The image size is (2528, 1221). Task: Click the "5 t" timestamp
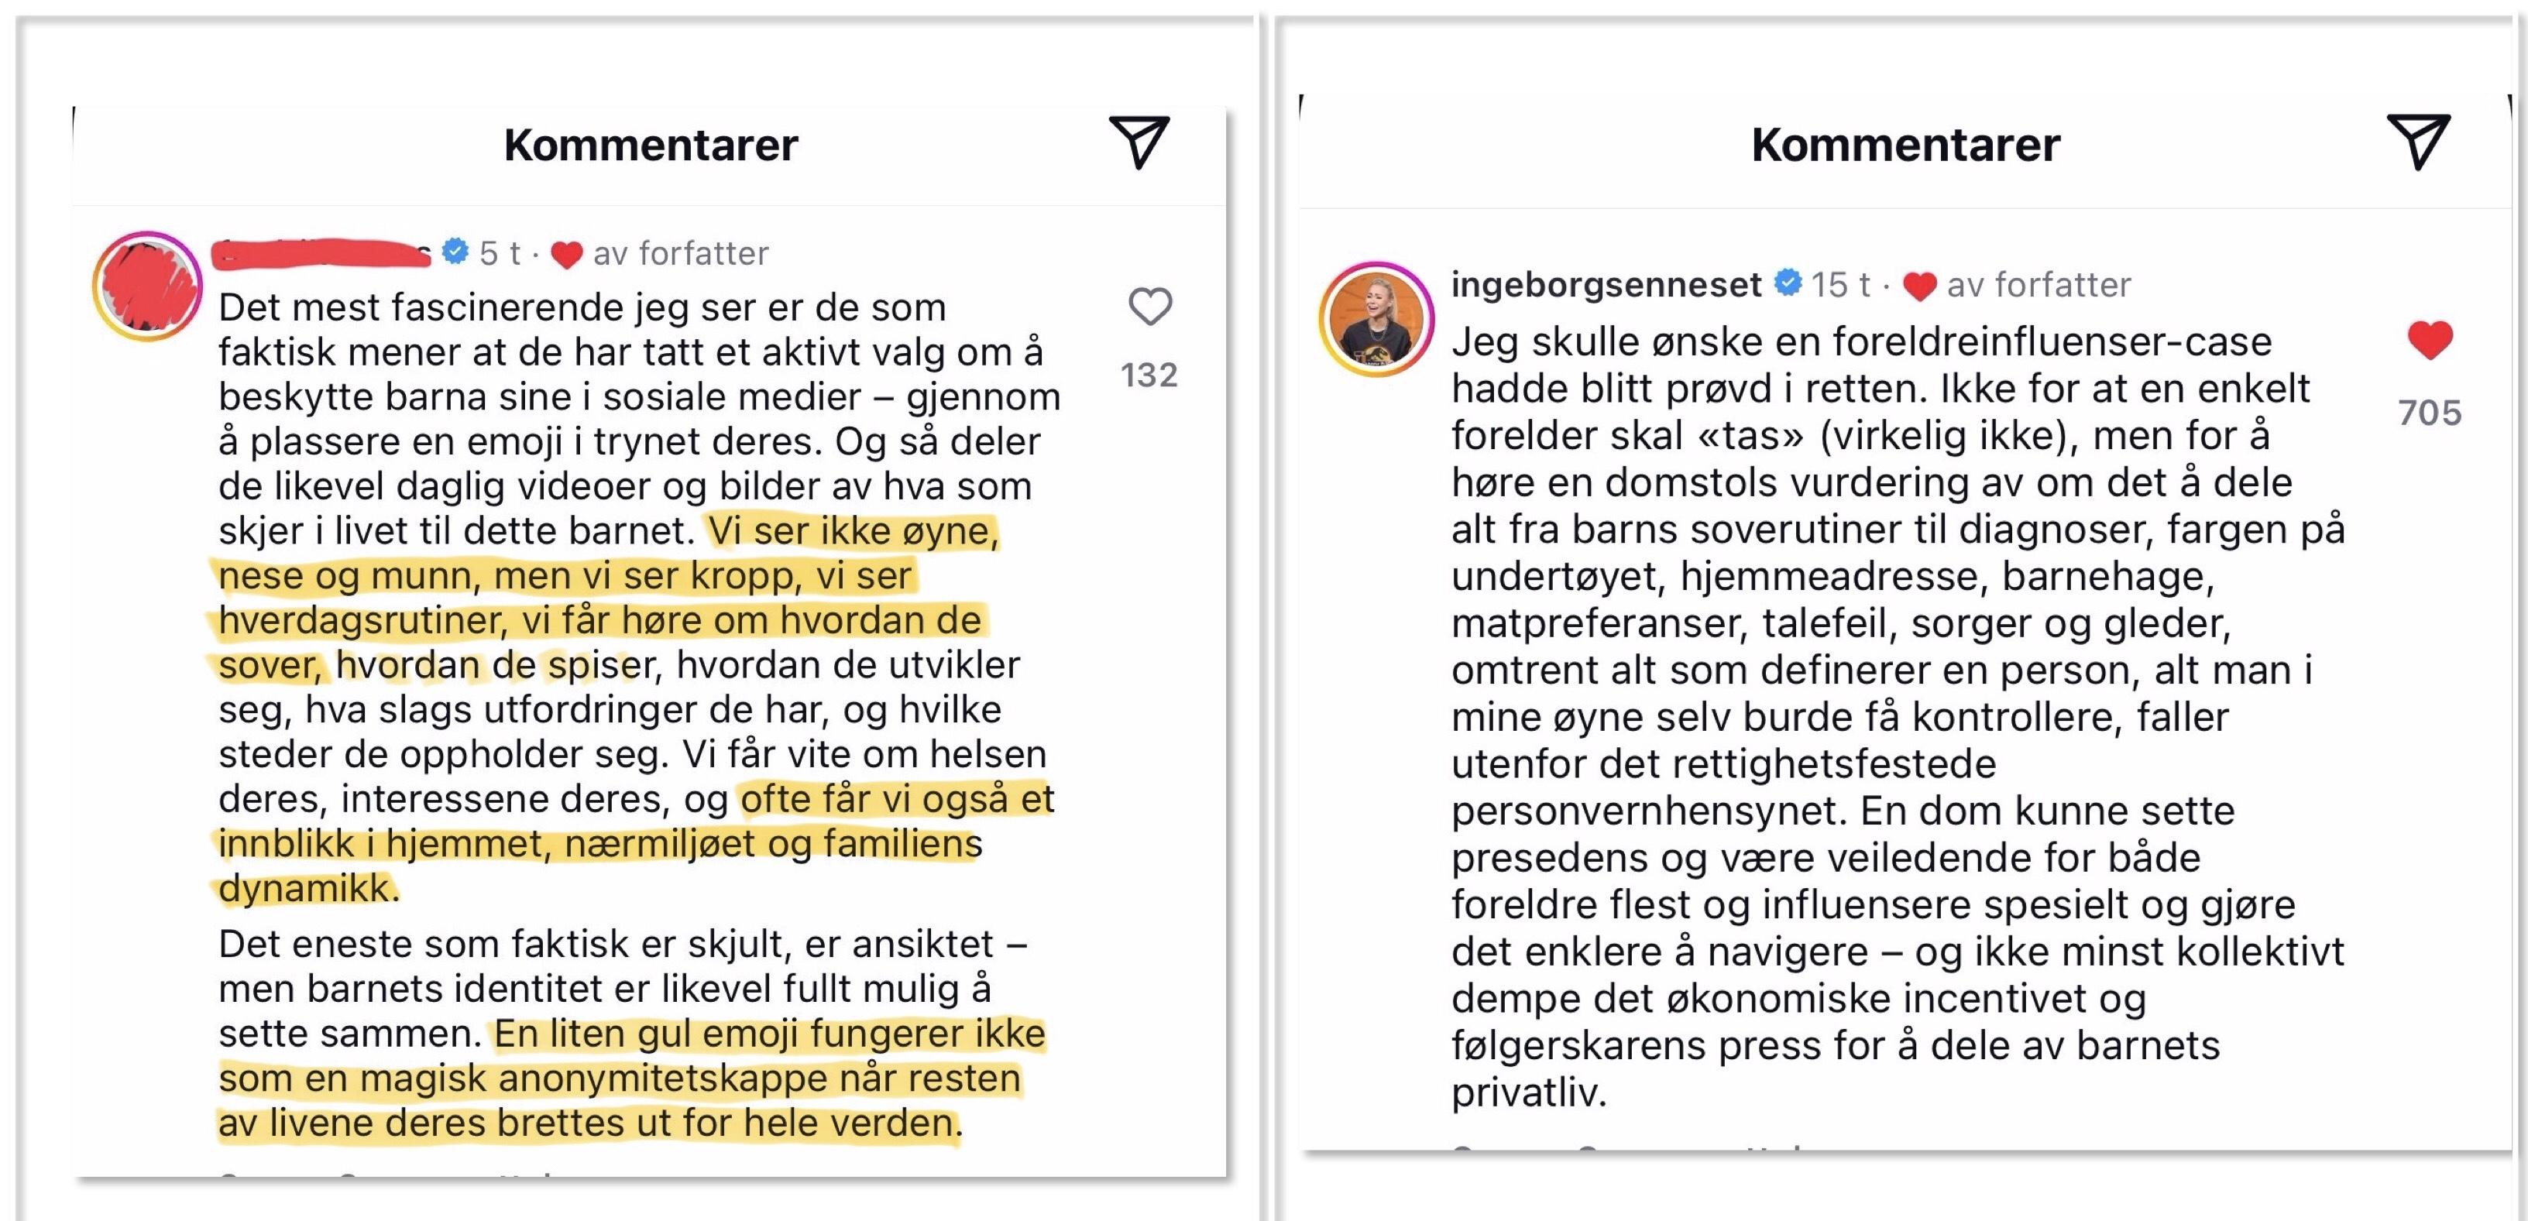coord(500,253)
